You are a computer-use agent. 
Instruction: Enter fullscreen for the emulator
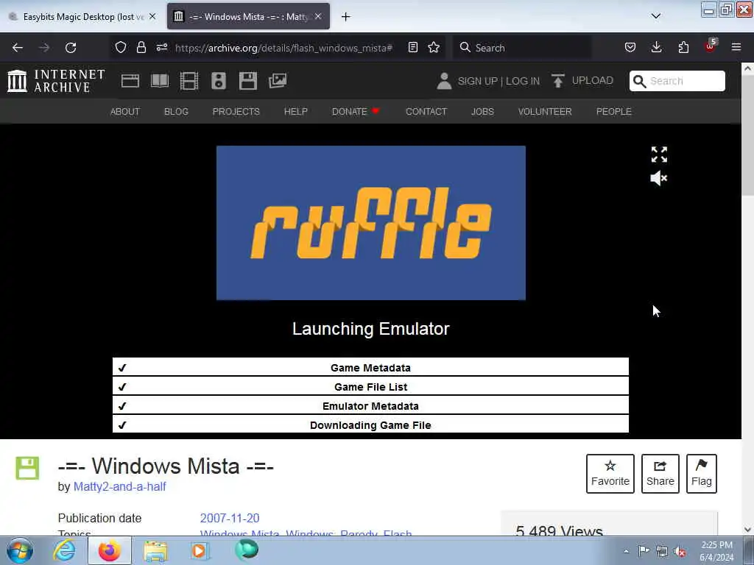point(659,154)
